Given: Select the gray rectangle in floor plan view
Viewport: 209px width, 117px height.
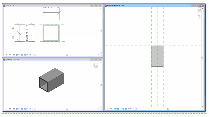Looking at the screenshot, I should pos(157,56).
